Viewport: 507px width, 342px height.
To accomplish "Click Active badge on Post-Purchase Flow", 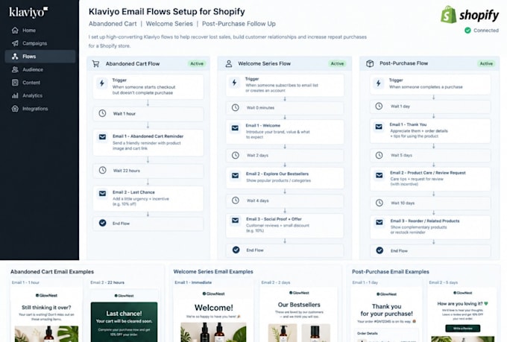I will [x=486, y=63].
